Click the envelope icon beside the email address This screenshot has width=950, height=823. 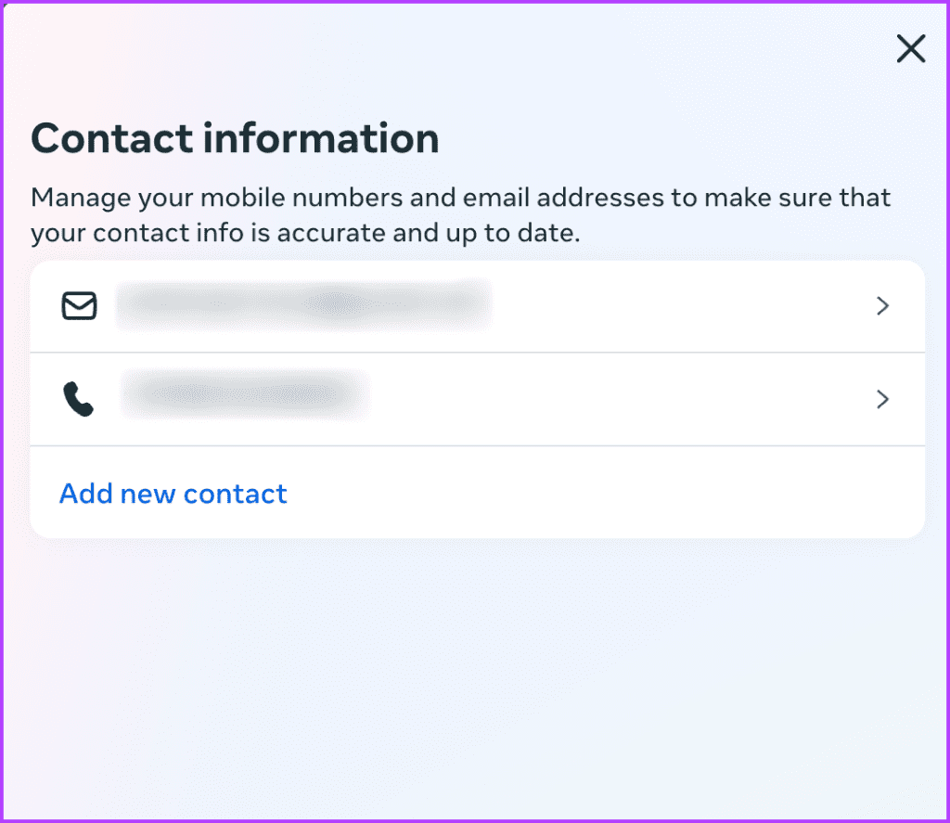coord(79,306)
